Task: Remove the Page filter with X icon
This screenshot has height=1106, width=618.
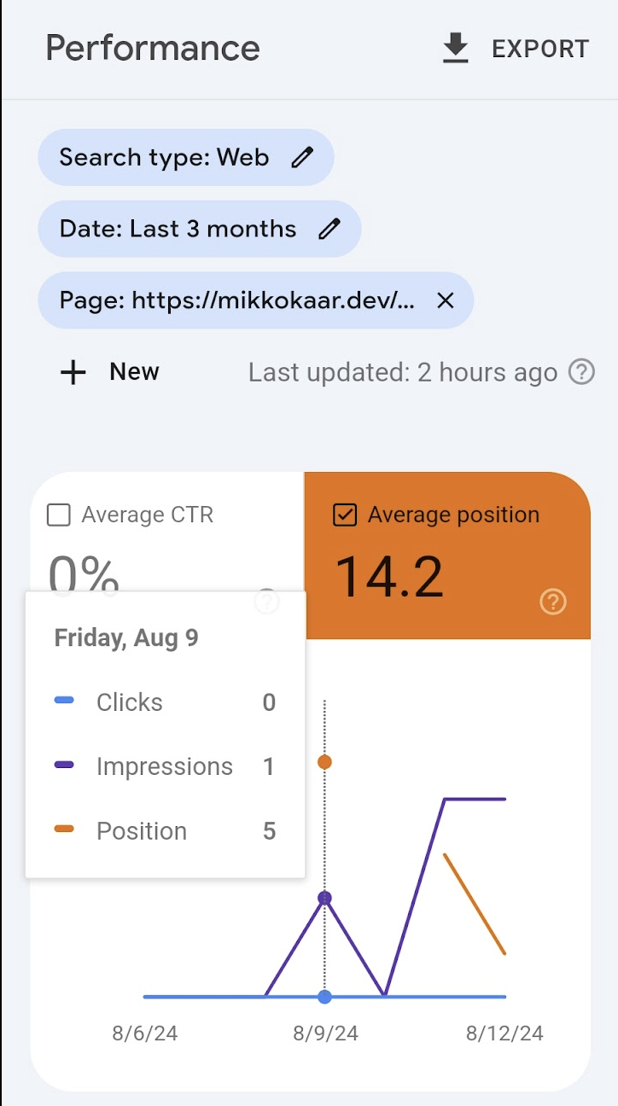Action: tap(445, 300)
